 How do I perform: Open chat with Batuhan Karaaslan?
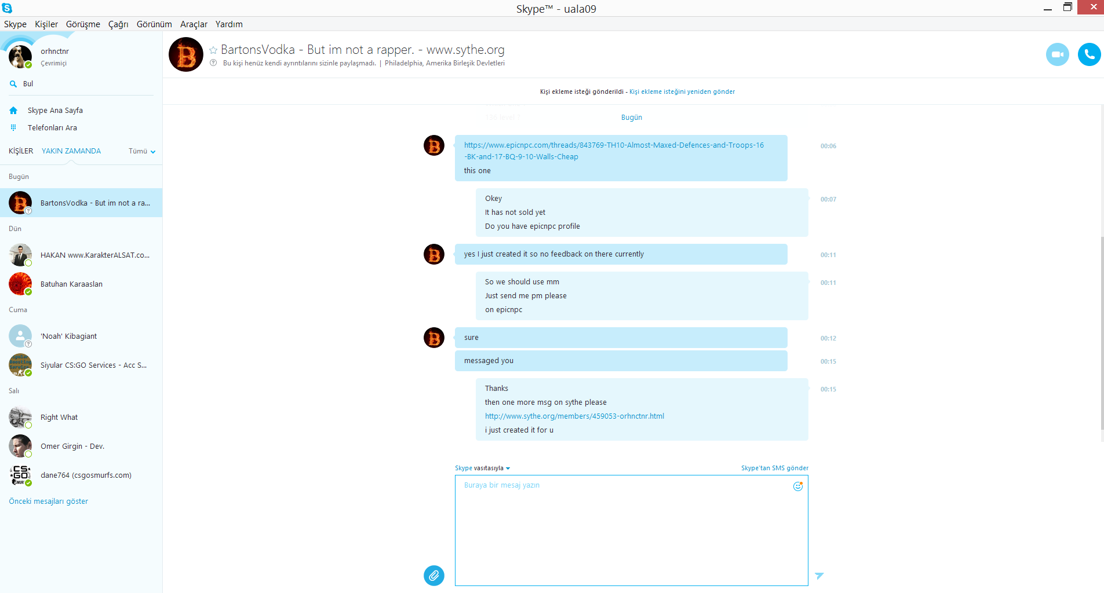(81, 284)
